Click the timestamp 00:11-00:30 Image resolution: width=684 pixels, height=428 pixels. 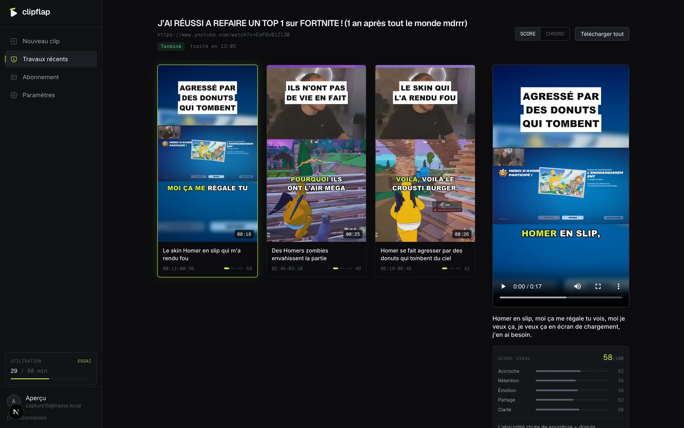click(178, 268)
